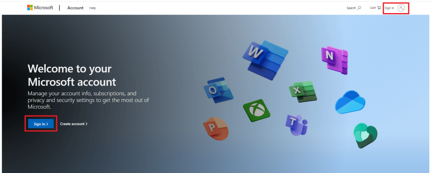Click the PowerPoint app icon

tap(216, 128)
